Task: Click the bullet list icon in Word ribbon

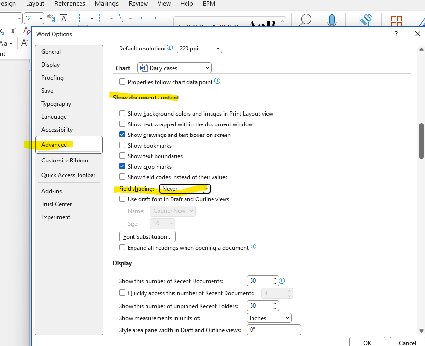Action: (82, 18)
